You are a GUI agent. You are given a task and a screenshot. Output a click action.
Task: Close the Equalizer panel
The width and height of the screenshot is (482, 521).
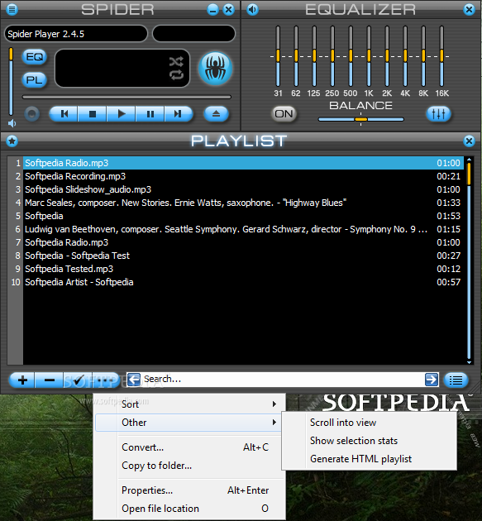469,9
